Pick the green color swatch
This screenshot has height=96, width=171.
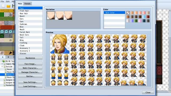click(136, 21)
